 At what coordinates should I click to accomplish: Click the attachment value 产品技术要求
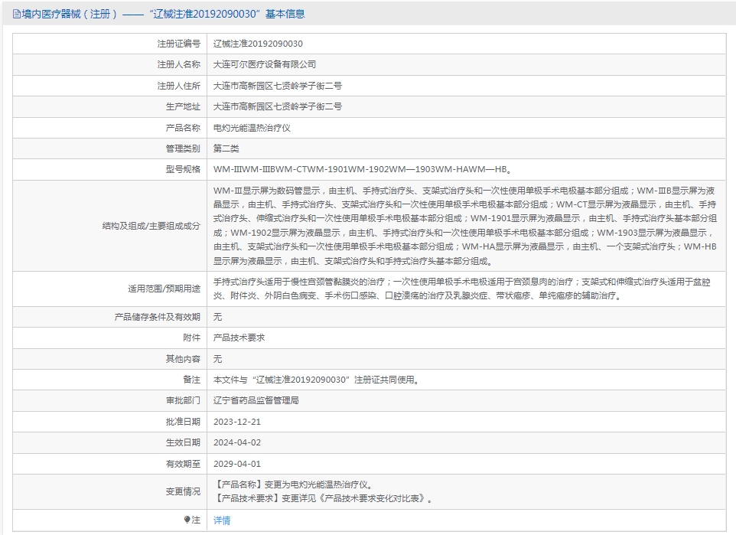[239, 338]
